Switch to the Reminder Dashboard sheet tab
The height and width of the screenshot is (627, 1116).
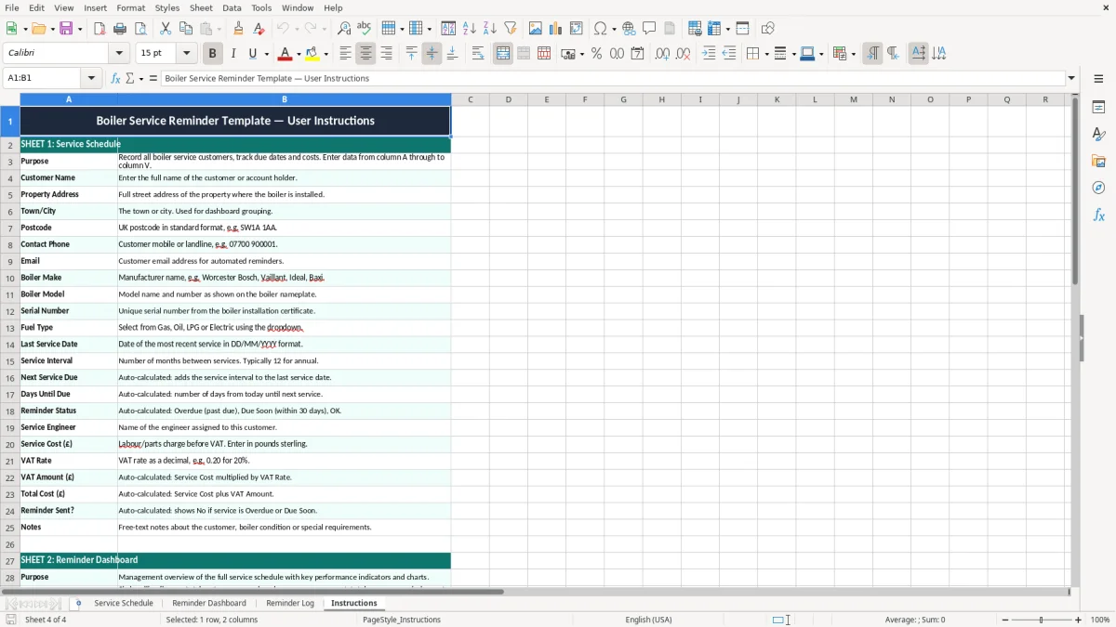pos(209,603)
